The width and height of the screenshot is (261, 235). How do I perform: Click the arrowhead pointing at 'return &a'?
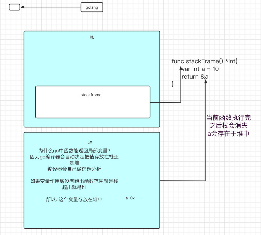(x=206, y=81)
